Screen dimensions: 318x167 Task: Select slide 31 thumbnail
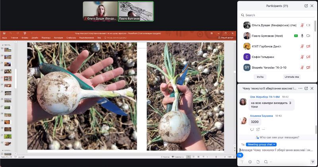tap(8, 136)
